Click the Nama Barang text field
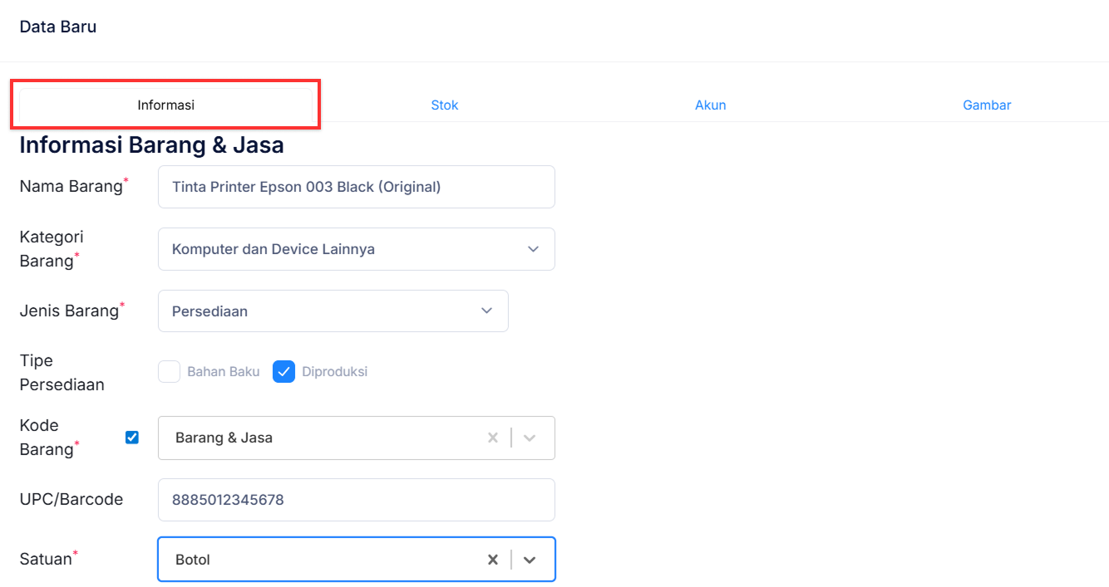 point(356,187)
